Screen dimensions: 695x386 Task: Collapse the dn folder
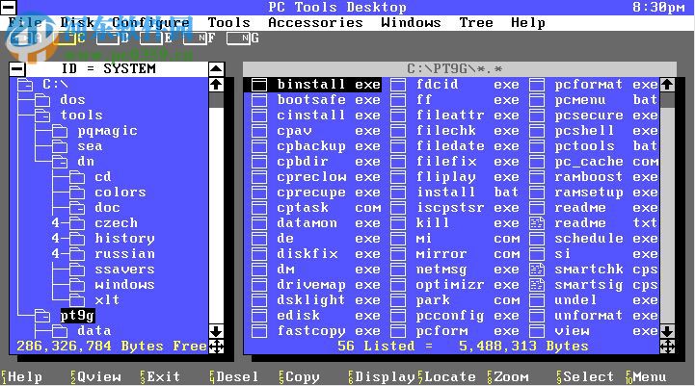click(60, 162)
